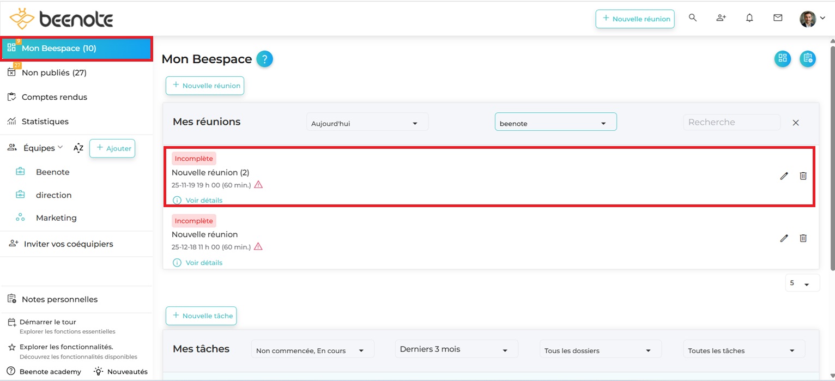Clear meeting search with the X button
Viewport: 835px width, 381px height.
point(796,123)
